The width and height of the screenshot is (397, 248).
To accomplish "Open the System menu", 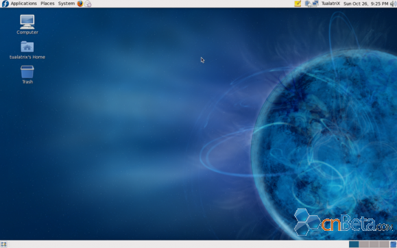I will point(67,3).
